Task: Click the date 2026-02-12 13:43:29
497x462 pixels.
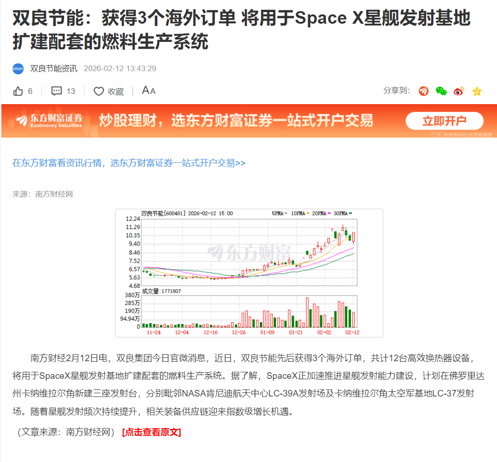Action: tap(120, 69)
